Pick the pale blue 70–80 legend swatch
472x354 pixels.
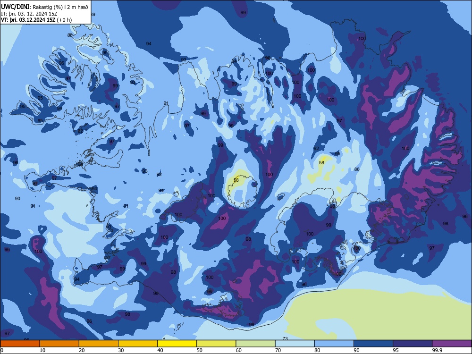click(295, 344)
